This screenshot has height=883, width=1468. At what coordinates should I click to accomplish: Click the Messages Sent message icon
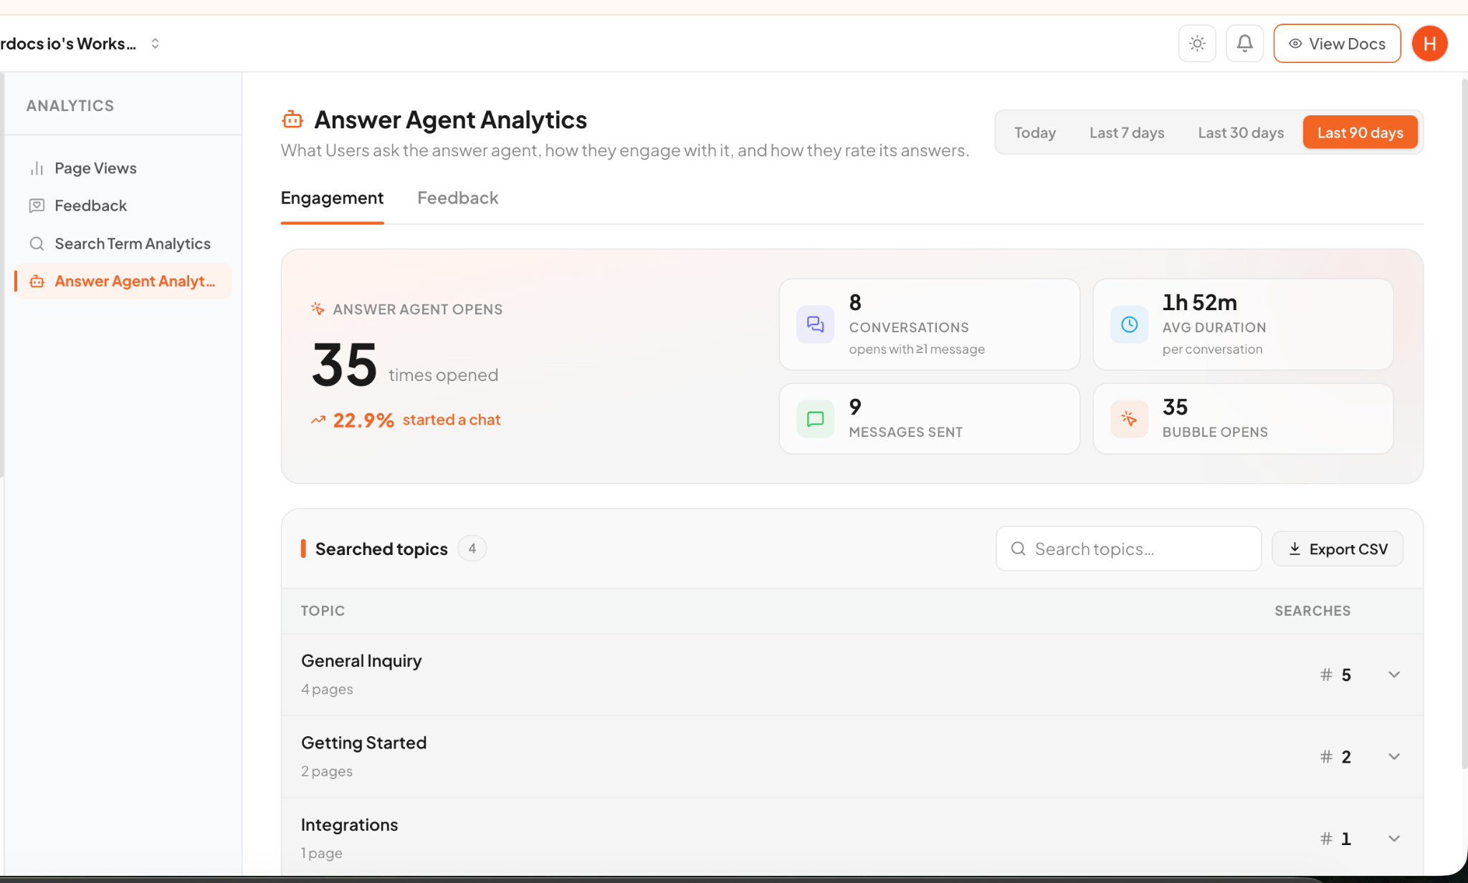pos(815,419)
